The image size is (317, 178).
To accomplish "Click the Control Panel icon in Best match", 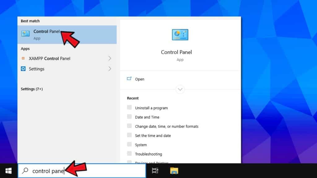I will tap(25, 33).
